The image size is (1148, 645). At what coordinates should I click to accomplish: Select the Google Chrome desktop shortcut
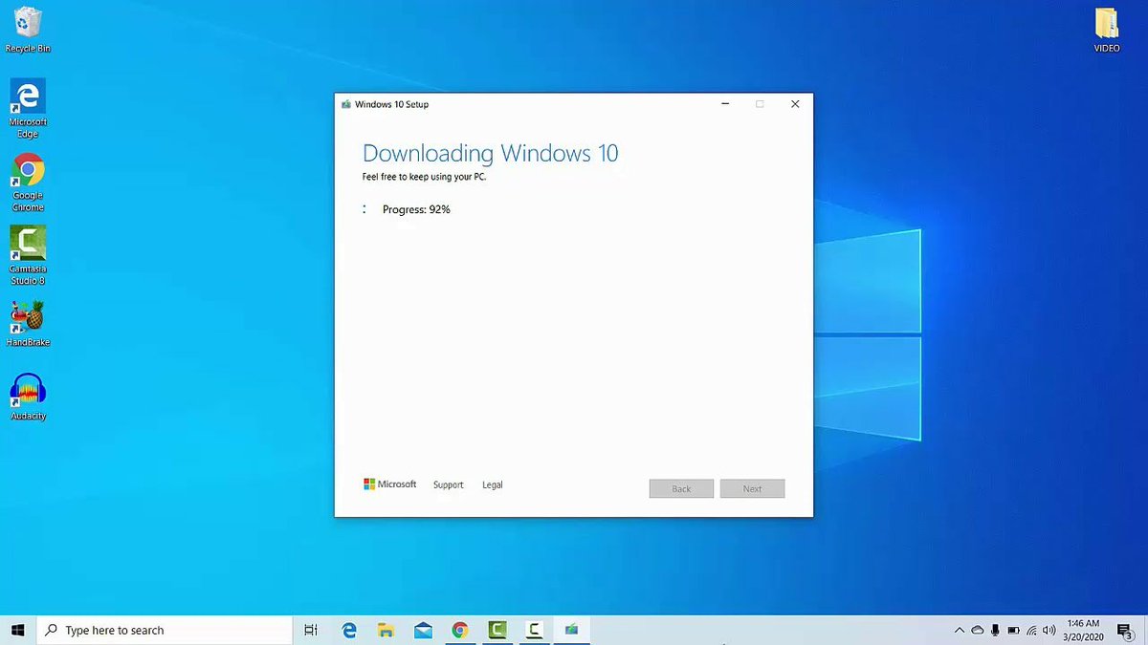[28, 182]
